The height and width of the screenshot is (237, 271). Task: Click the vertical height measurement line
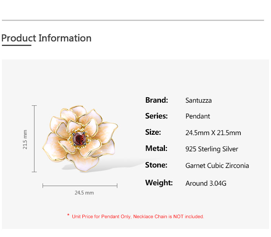pos(34,139)
